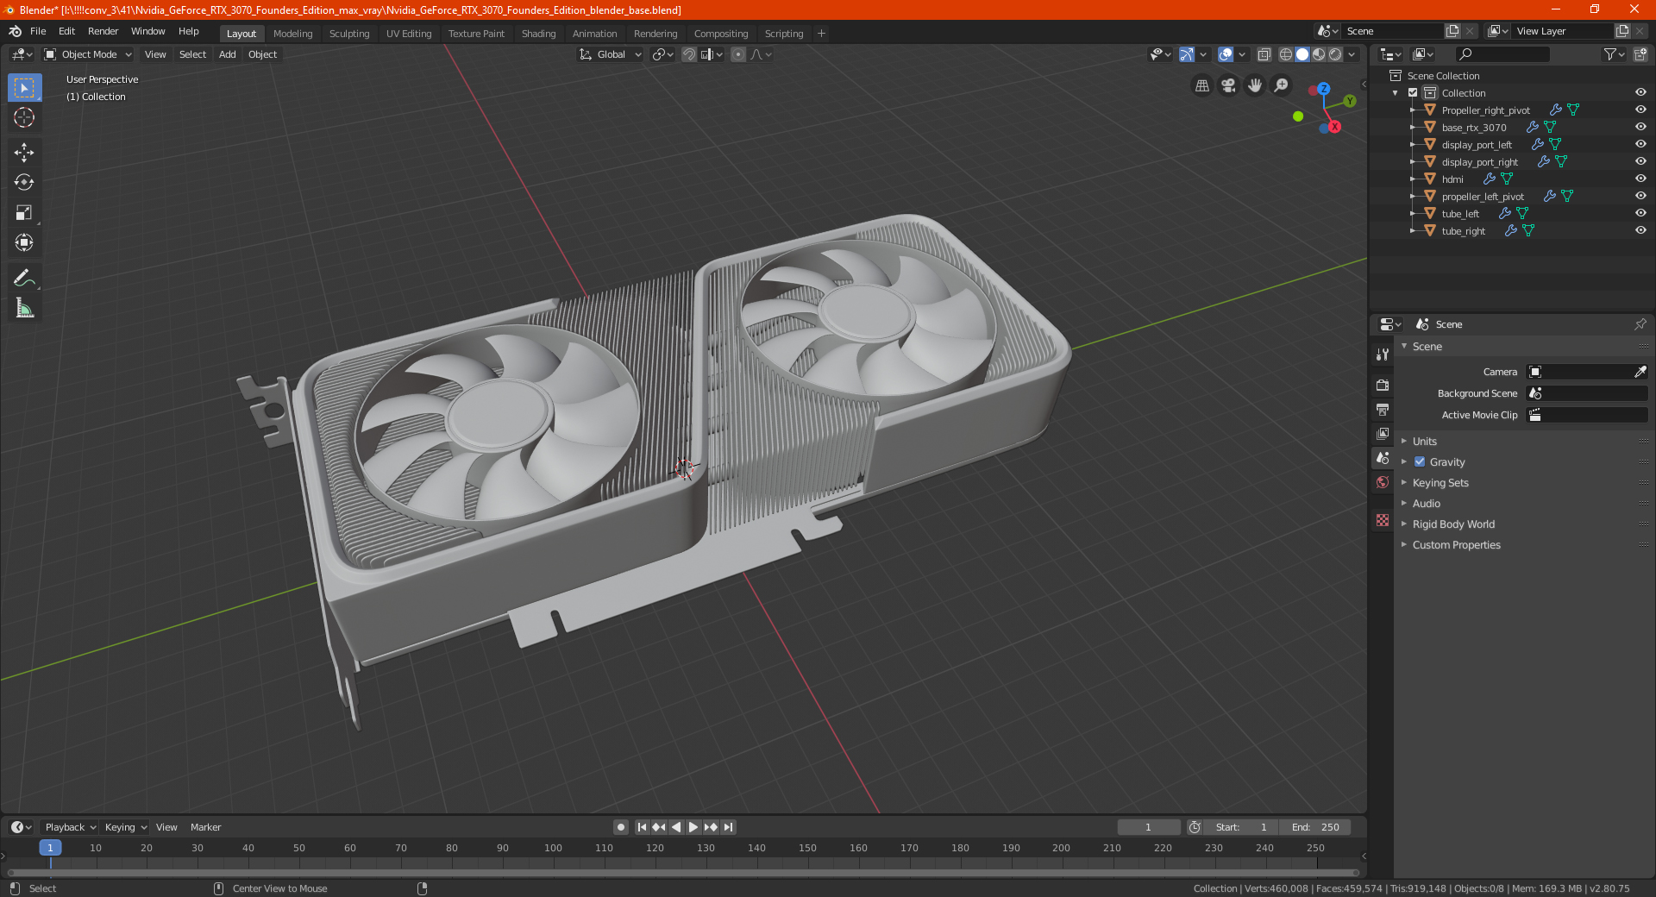Screen dimensions: 1656x897
Task: Select the Rotate tool
Action: pos(24,183)
